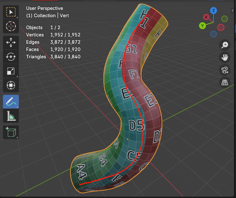This screenshot has width=236, height=198.
Task: Click the green Y axis gizmo handle
Action: pyautogui.click(x=202, y=26)
